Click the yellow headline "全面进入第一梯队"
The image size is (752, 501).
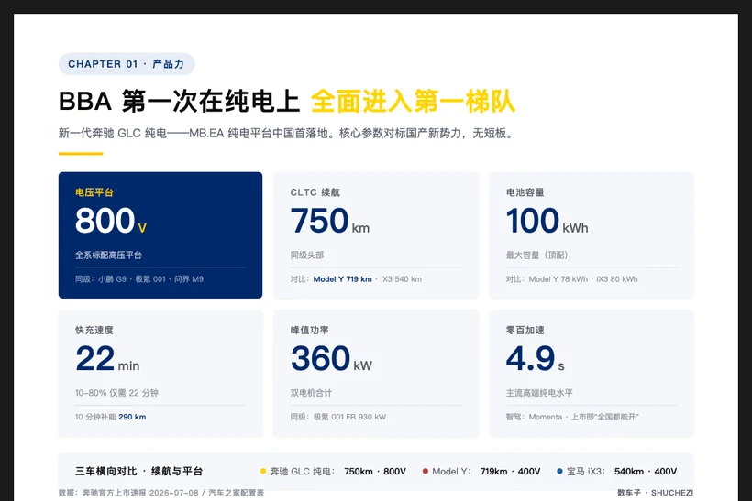[x=413, y=102]
